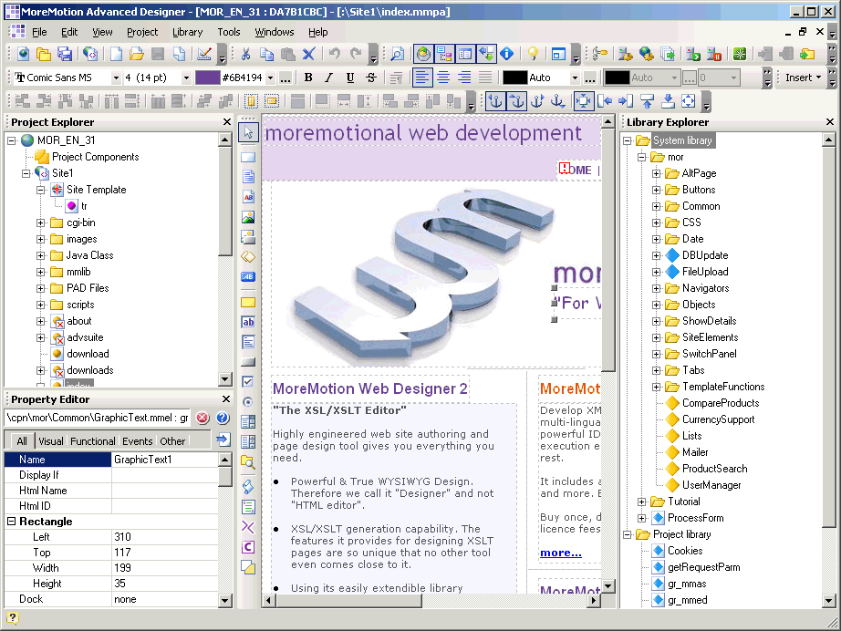Click the blue help icon in Property Editor
The width and height of the screenshot is (841, 631).
click(223, 418)
